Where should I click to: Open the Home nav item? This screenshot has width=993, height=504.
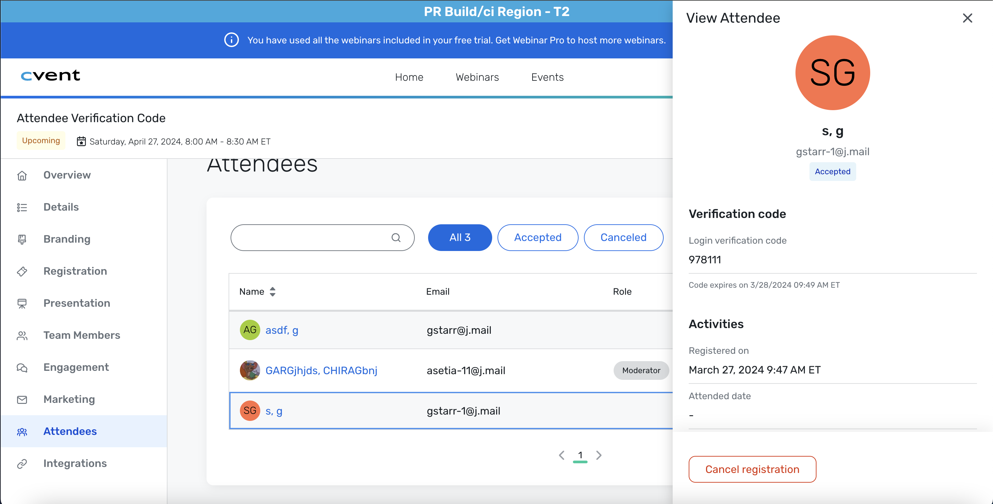click(x=409, y=77)
